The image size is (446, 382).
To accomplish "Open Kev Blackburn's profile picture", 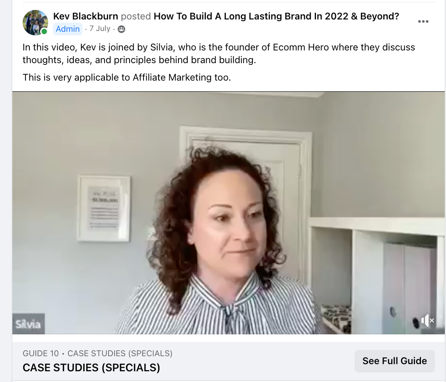I will [35, 23].
